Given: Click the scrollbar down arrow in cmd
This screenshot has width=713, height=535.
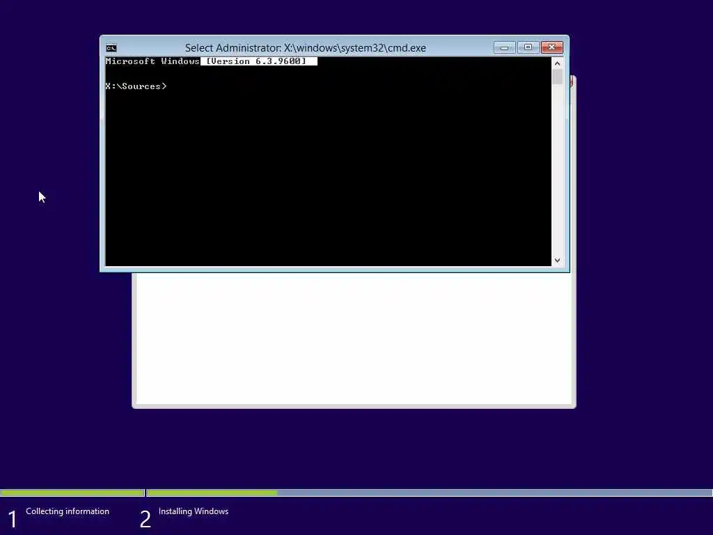Looking at the screenshot, I should point(558,261).
